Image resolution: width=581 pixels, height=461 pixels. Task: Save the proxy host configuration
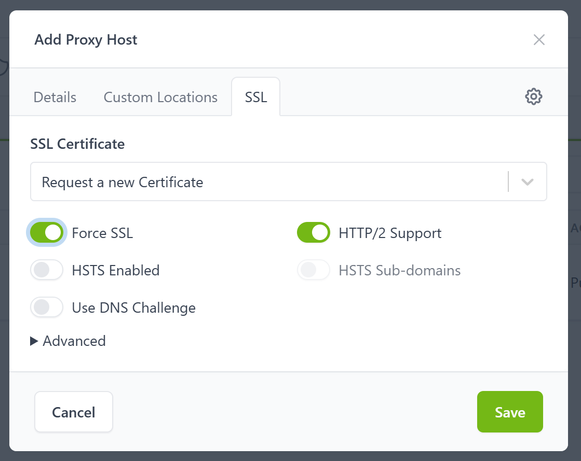(509, 412)
